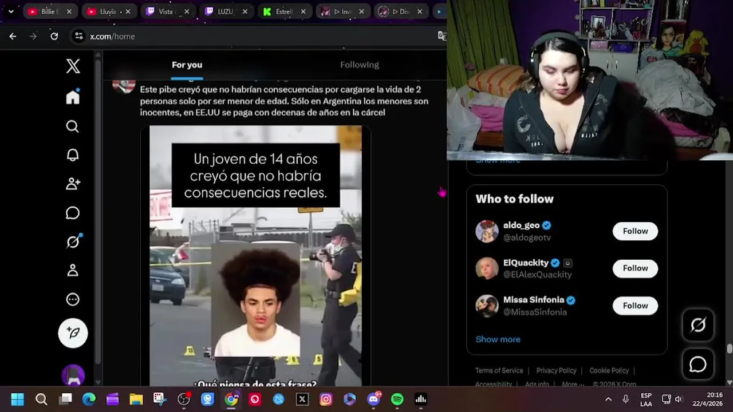Viewport: 733px width, 412px height.
Task: Open ESP LAA language switcher
Action: [646, 399]
